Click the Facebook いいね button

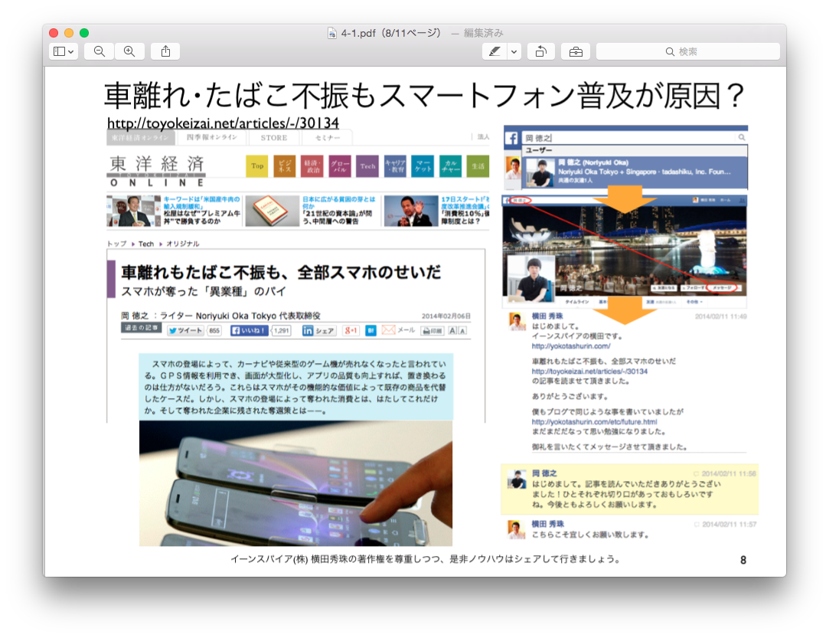click(x=249, y=331)
